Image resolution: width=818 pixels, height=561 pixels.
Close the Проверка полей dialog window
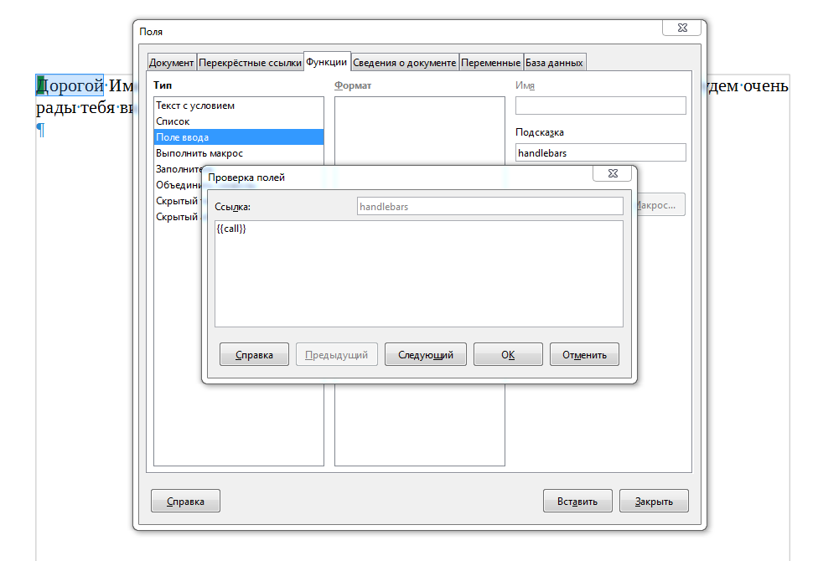pyautogui.click(x=612, y=173)
